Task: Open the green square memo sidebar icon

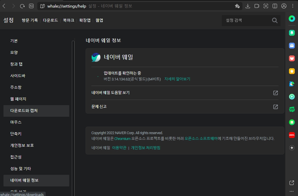Action: tap(292, 122)
